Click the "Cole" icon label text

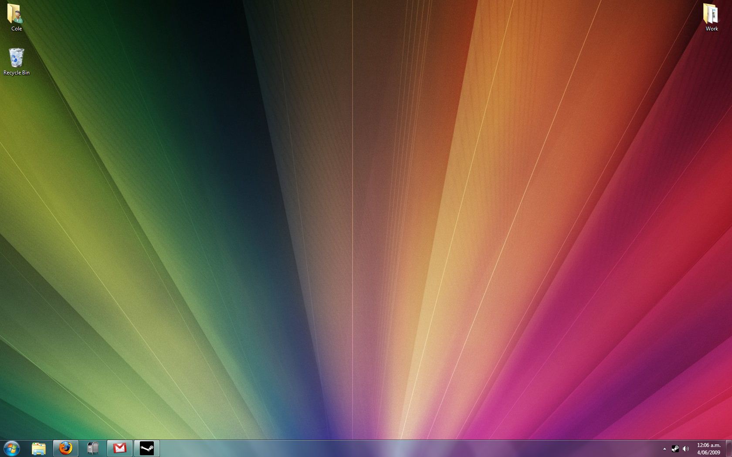point(17,29)
